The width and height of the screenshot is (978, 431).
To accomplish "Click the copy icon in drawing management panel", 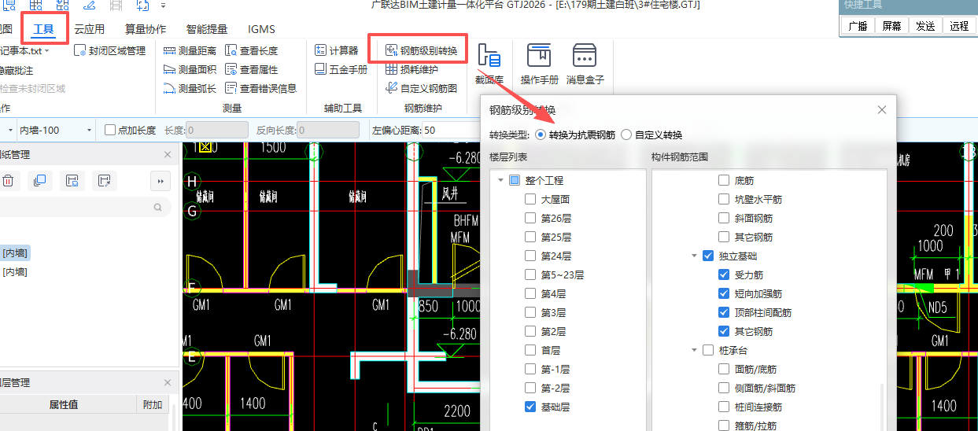I will point(39,181).
